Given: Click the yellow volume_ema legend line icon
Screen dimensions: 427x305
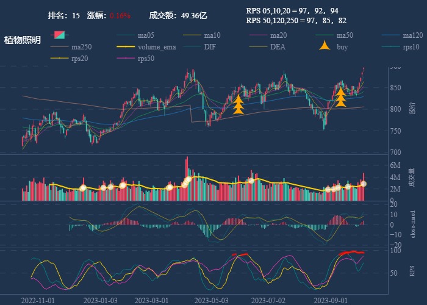Looking at the screenshot, I should (x=125, y=47).
